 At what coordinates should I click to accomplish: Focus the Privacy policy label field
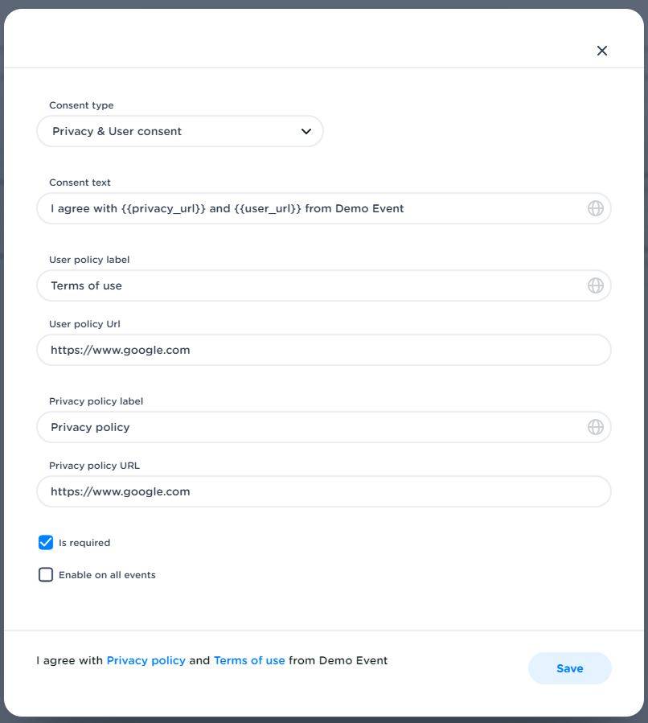314,427
